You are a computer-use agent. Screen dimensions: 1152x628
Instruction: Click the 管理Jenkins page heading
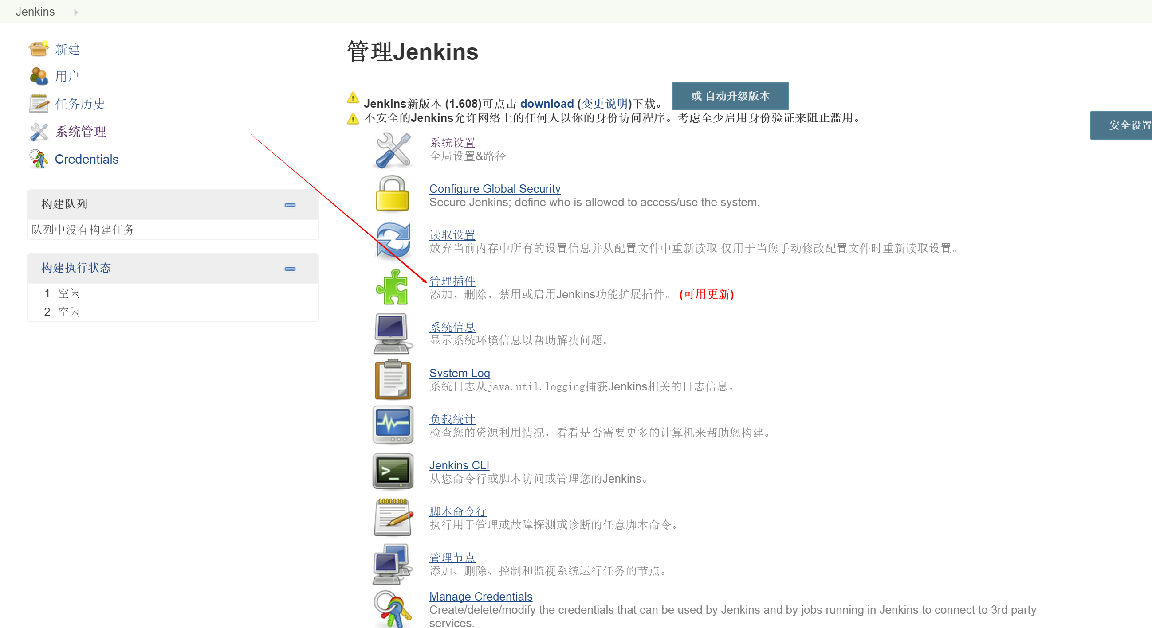pos(413,52)
